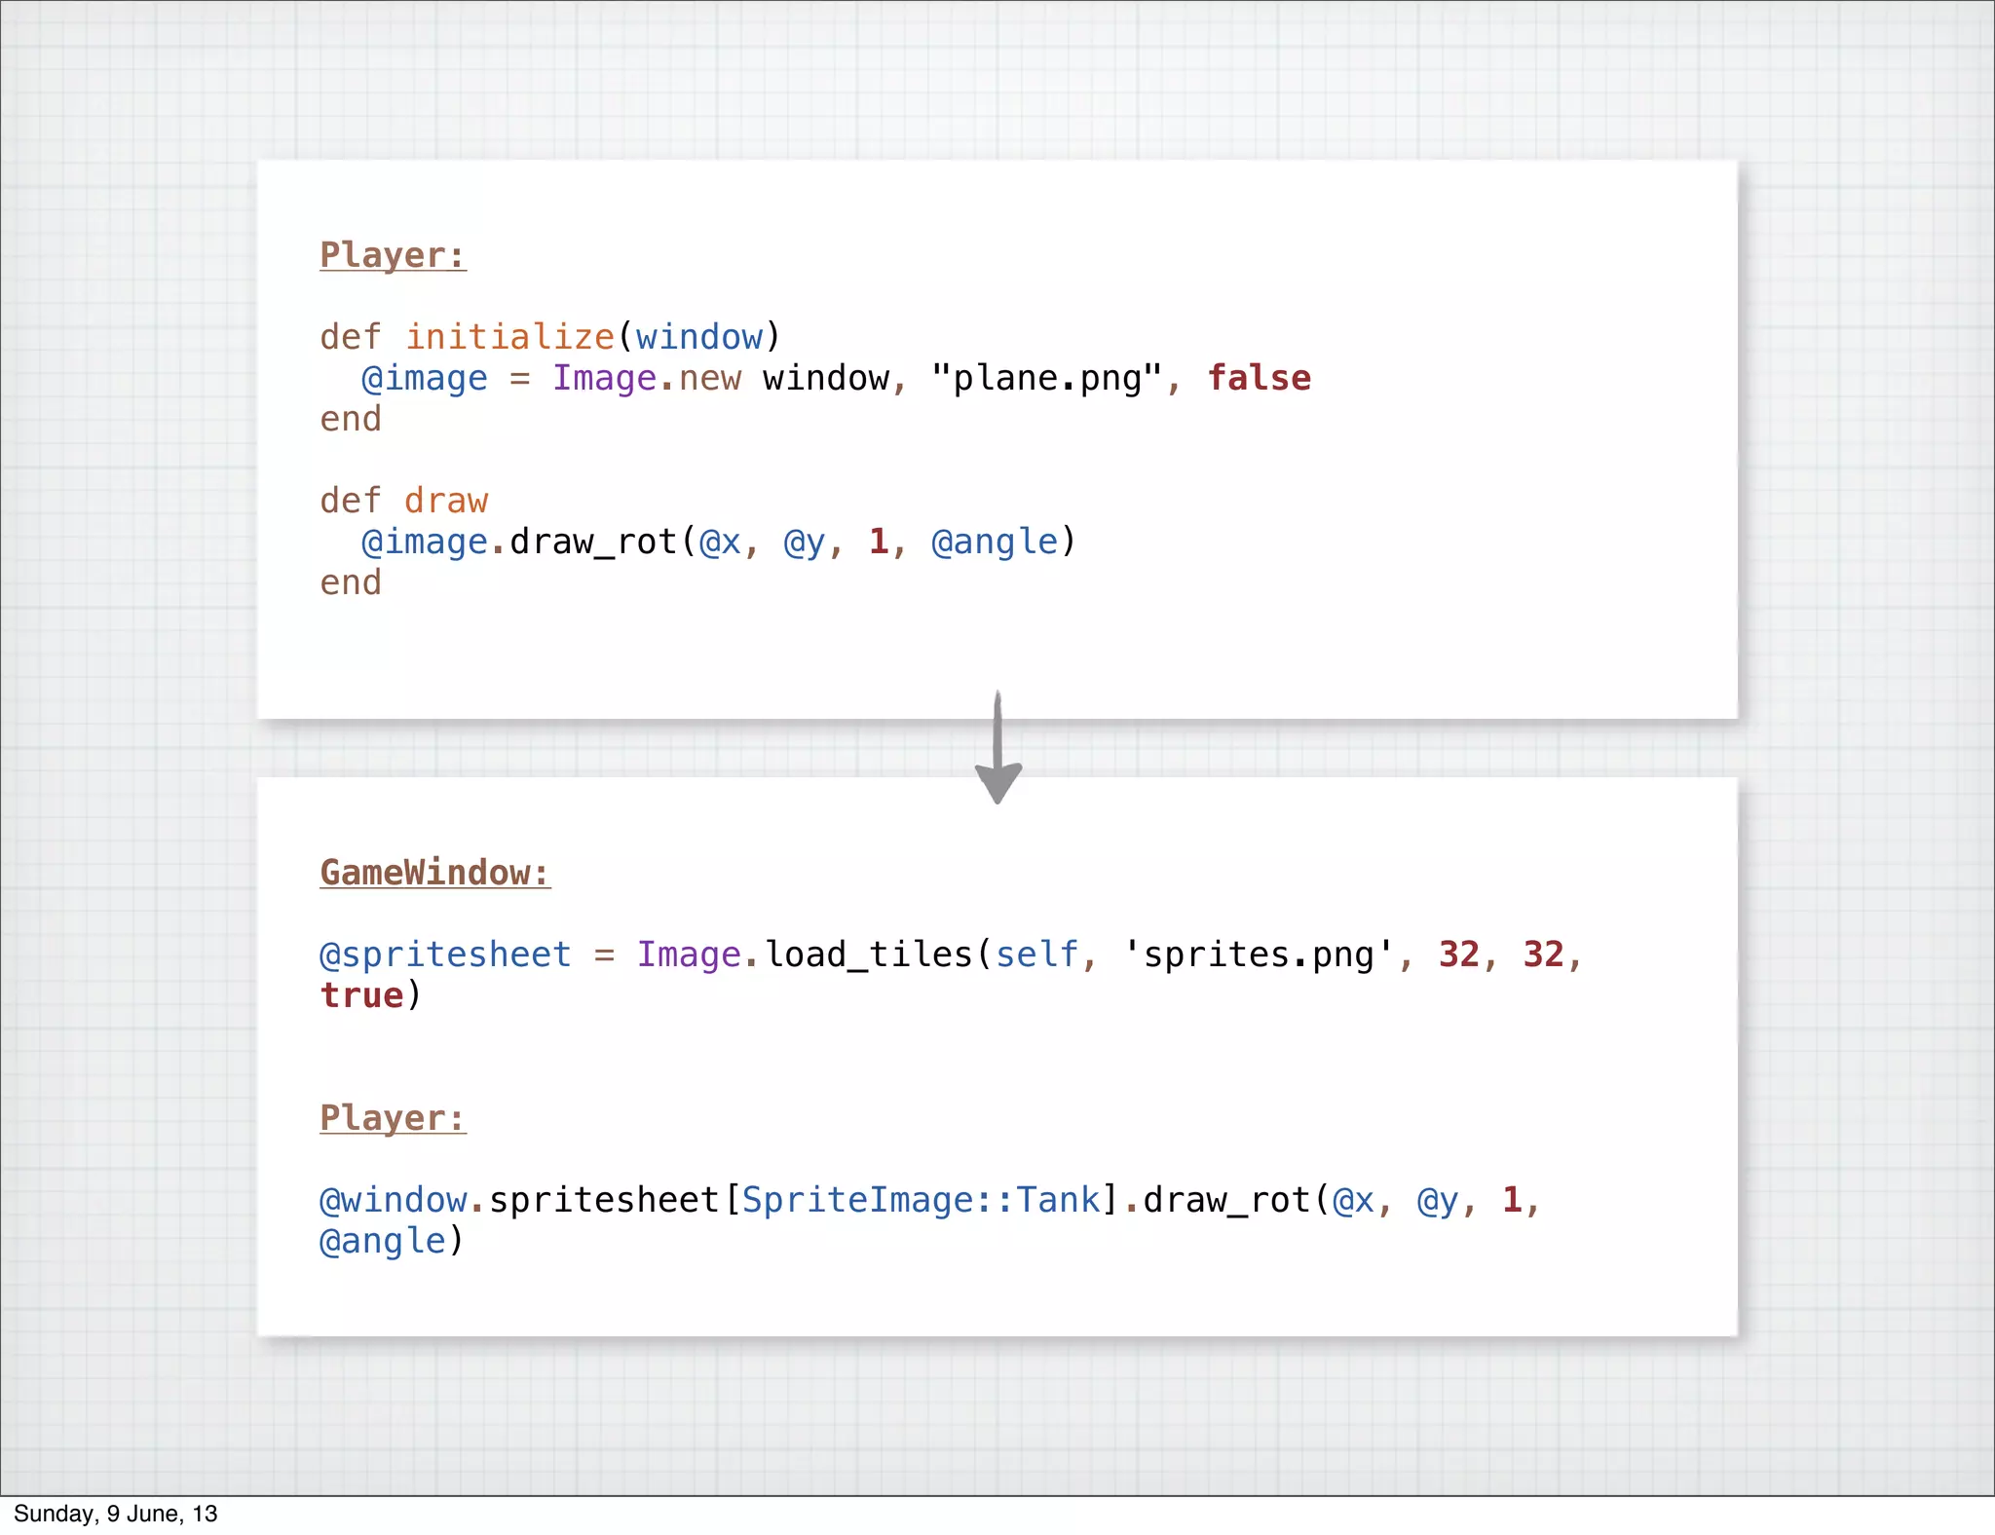Click the first 32 number argument
This screenshot has width=1995, height=1535.
[1458, 955]
